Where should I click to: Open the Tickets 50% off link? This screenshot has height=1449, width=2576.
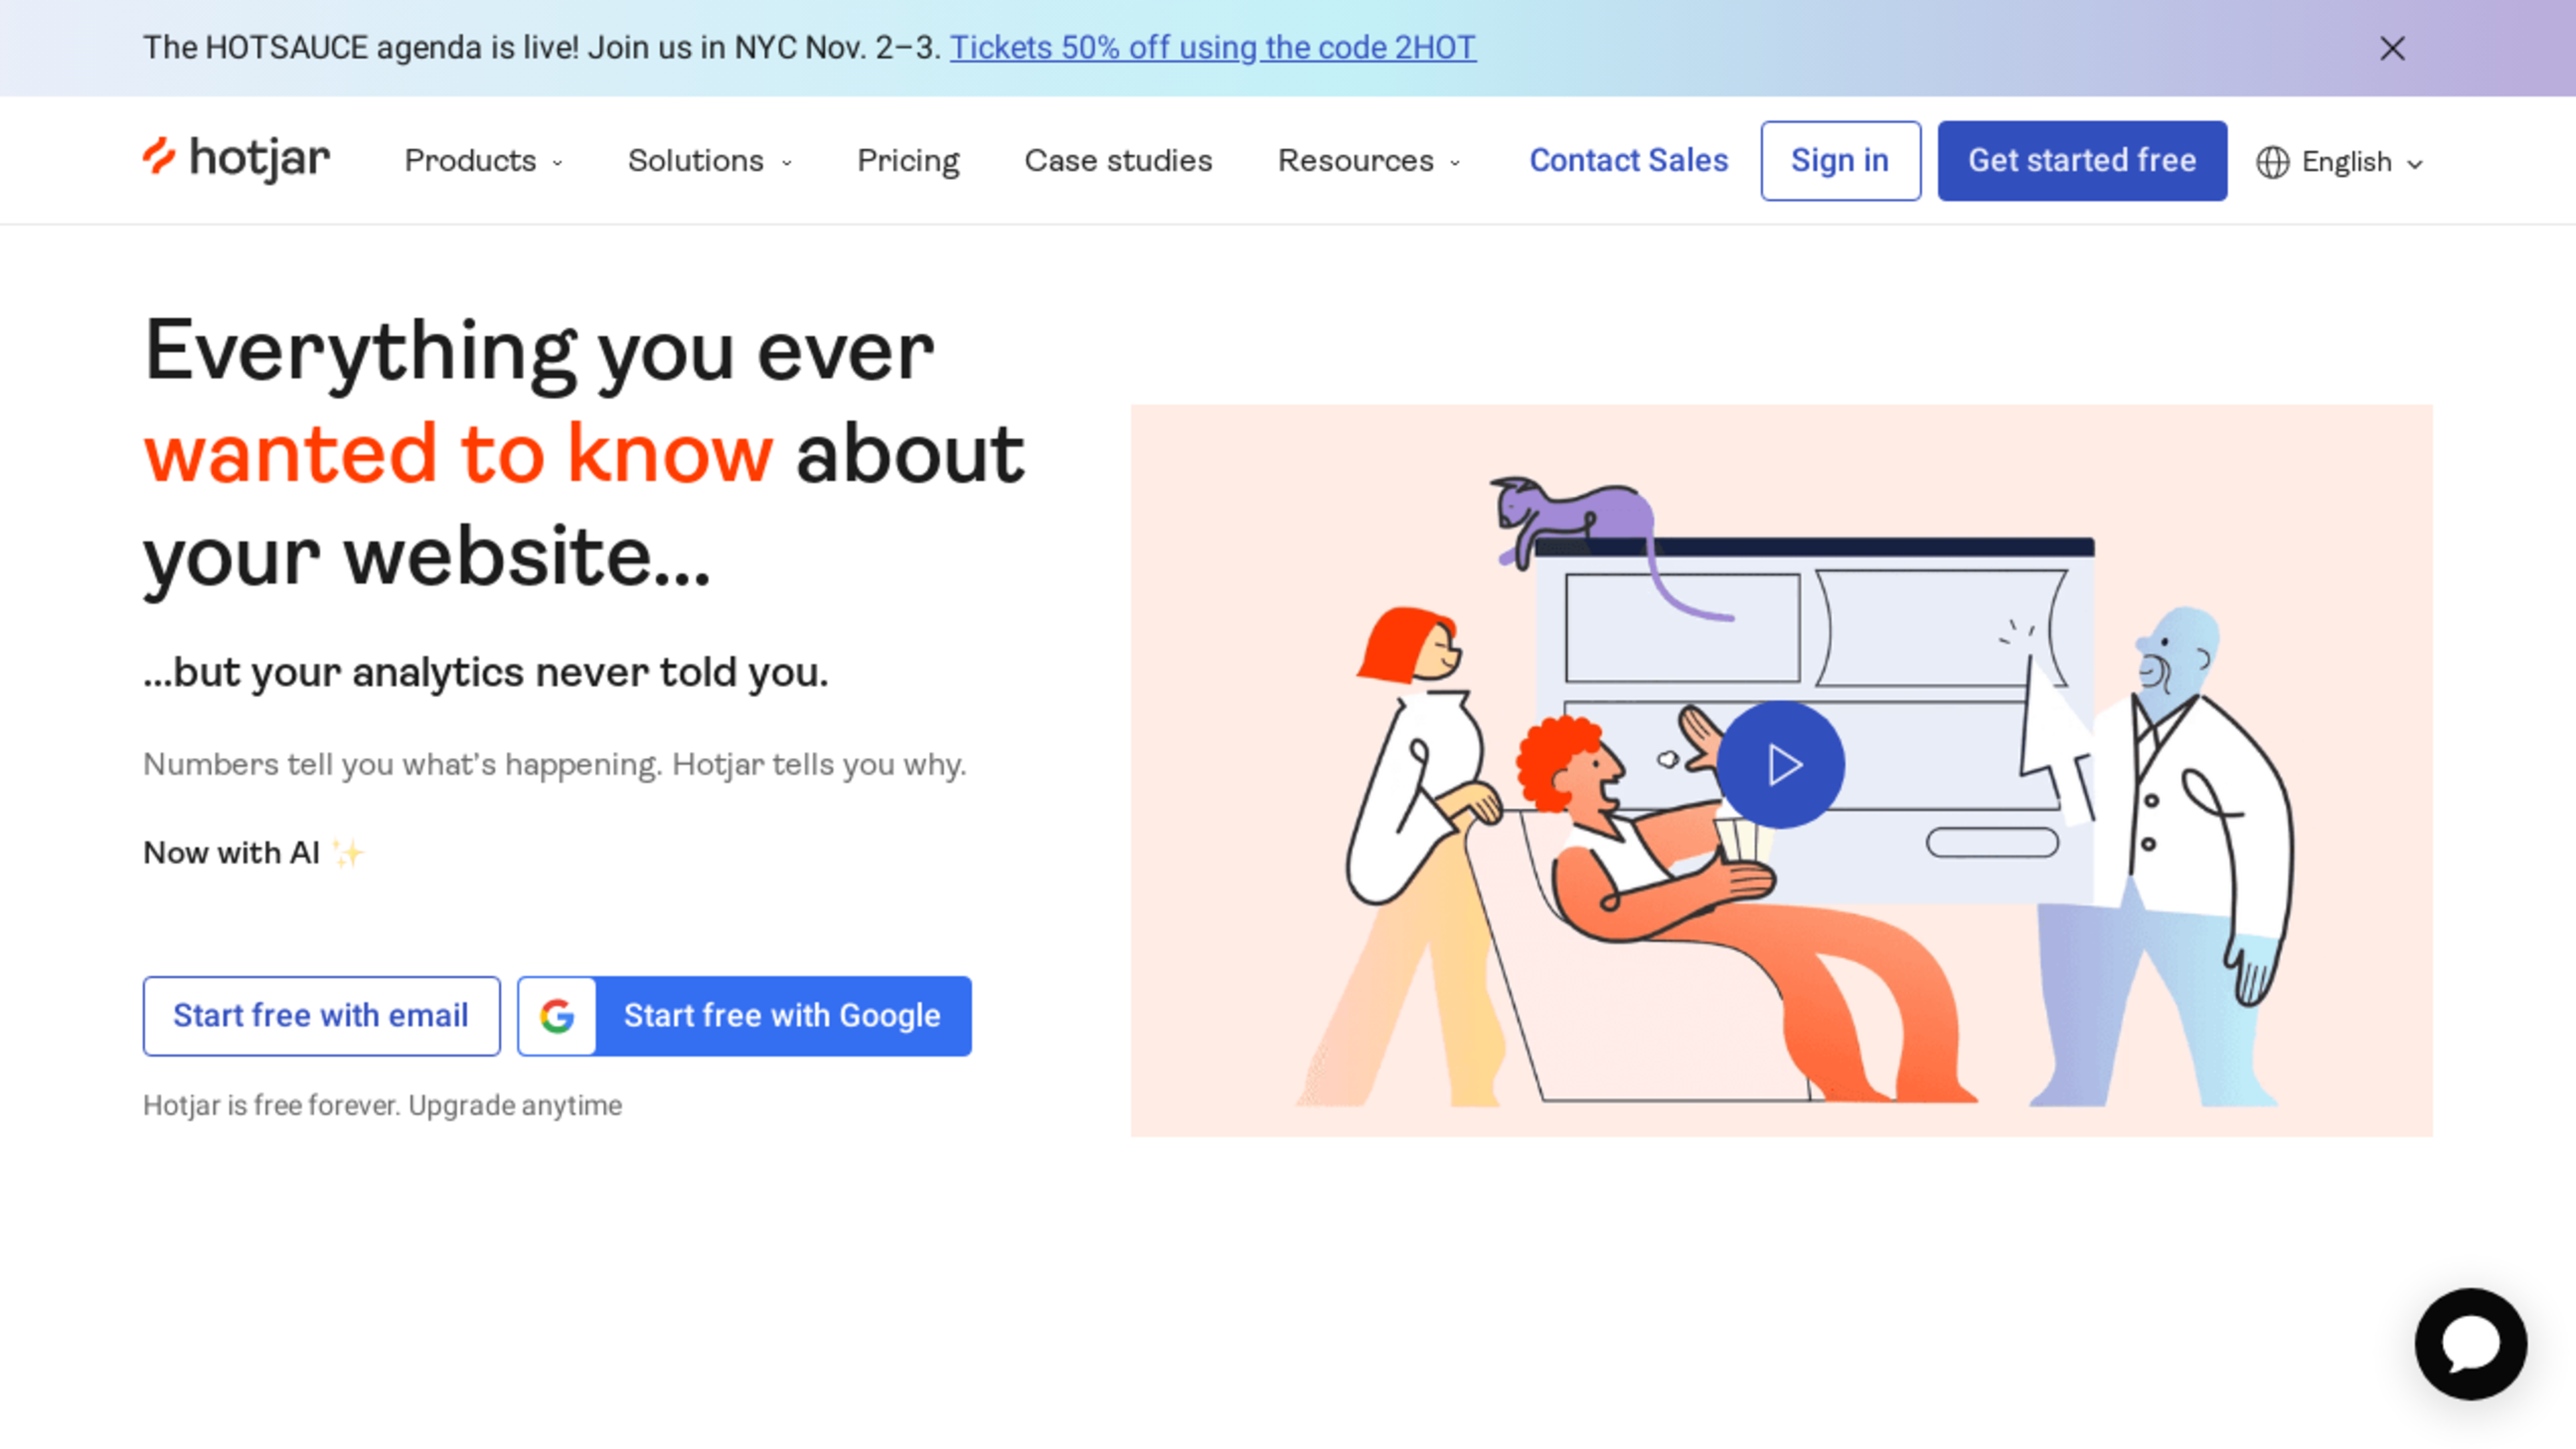click(x=1212, y=47)
